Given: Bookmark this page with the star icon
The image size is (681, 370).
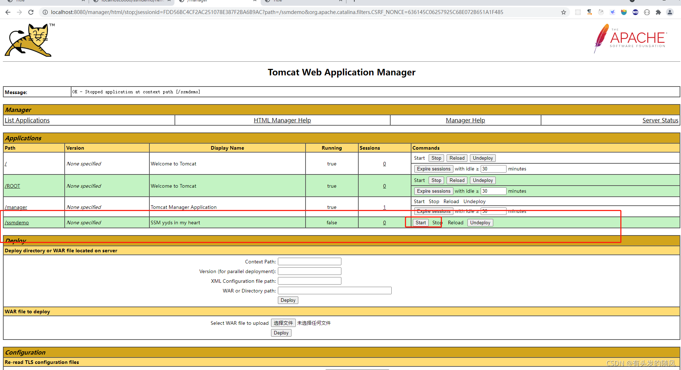Looking at the screenshot, I should [x=564, y=12].
